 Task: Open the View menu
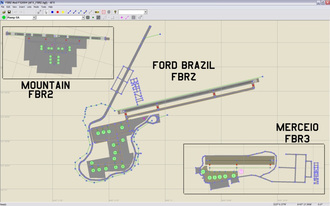pos(14,7)
